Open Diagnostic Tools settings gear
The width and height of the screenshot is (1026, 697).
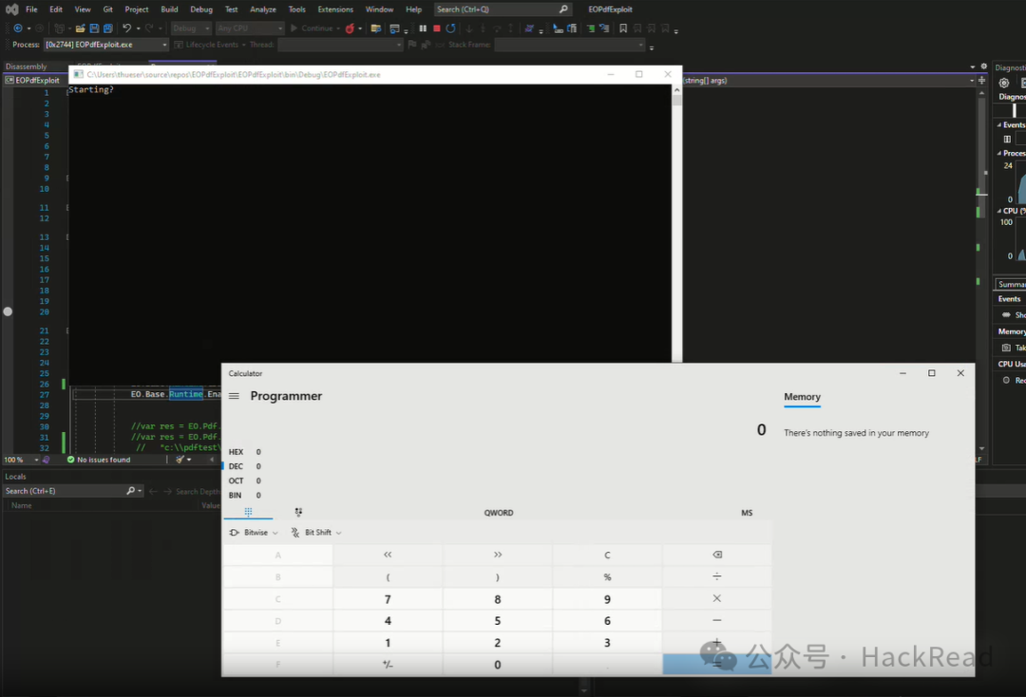tap(1004, 83)
